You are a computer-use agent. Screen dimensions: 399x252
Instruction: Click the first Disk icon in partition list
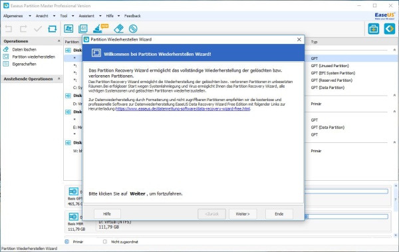pyautogui.click(x=68, y=50)
